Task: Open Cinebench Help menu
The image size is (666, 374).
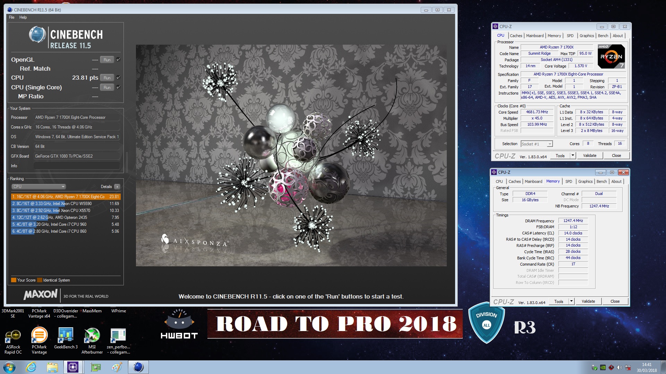Action: coord(23,17)
